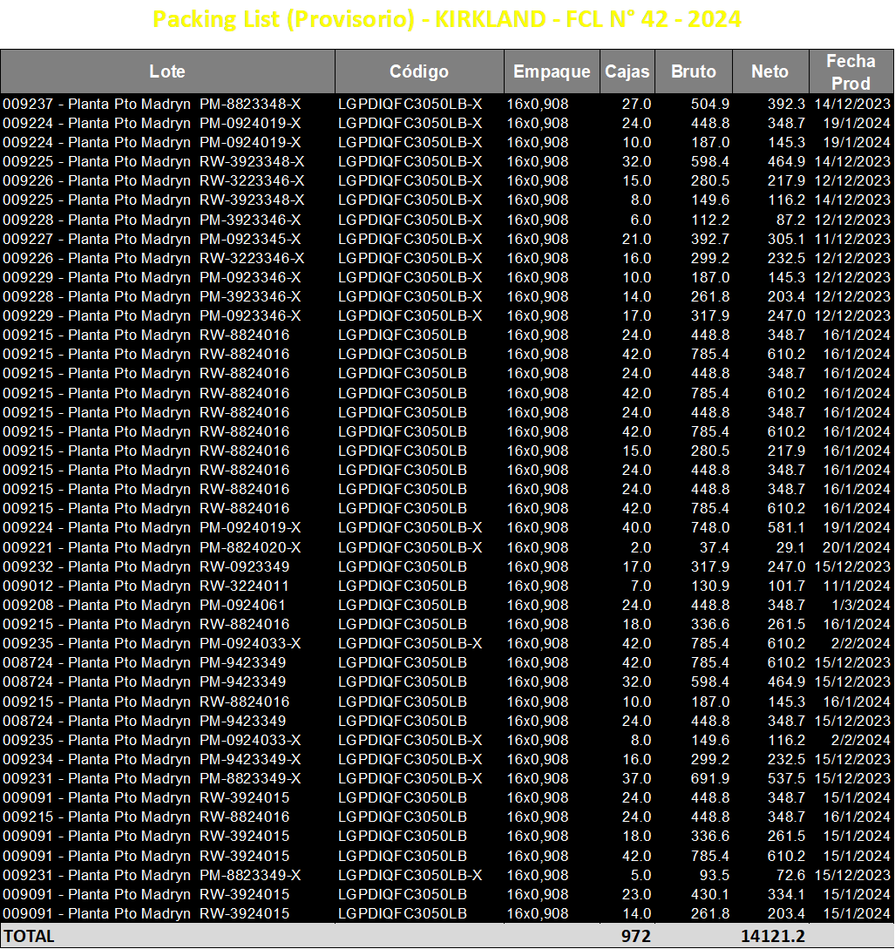
Task: Click the total neto value 14121.2
Action: point(773,936)
